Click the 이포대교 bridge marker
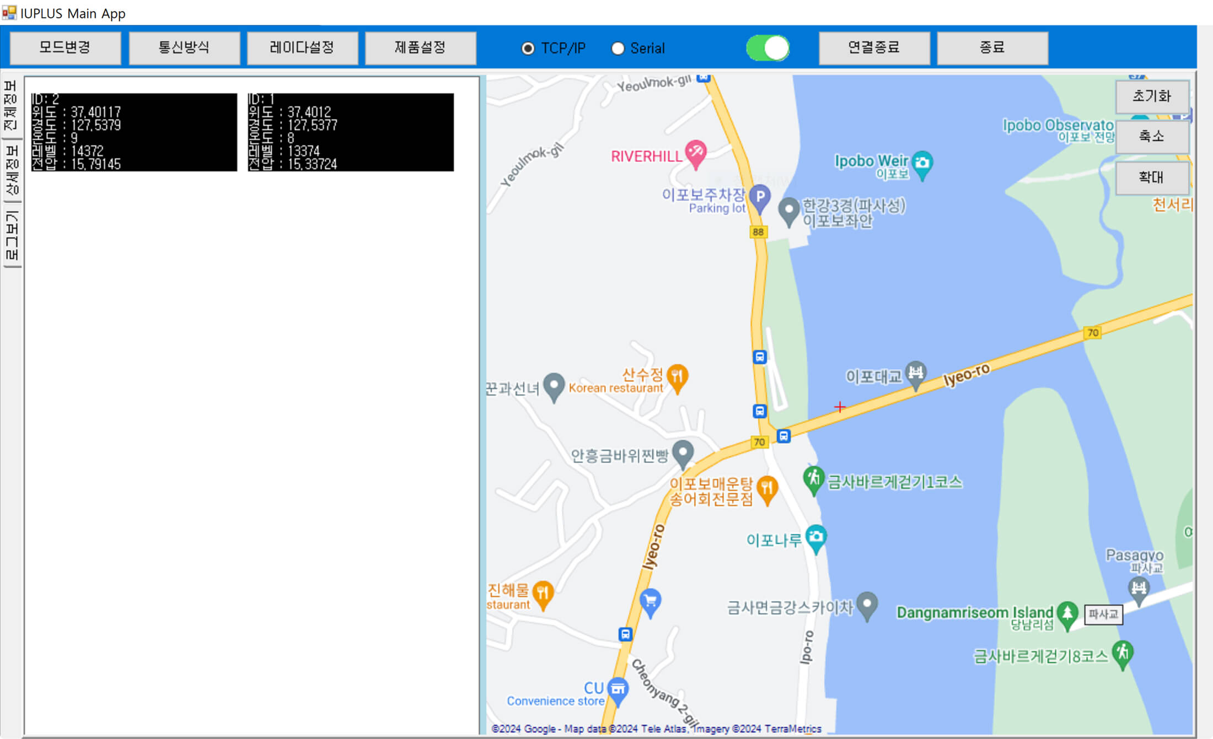This screenshot has height=739, width=1213. coord(916,373)
